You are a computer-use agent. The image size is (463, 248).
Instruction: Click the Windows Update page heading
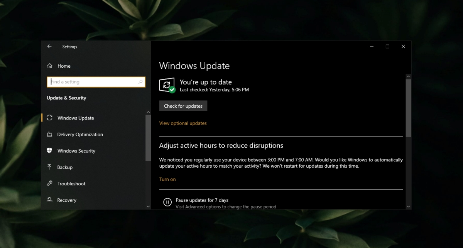(194, 66)
